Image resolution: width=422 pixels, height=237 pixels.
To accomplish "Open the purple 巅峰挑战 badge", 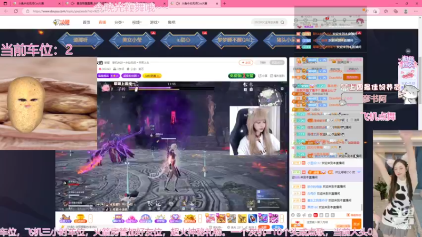I will click(108, 76).
